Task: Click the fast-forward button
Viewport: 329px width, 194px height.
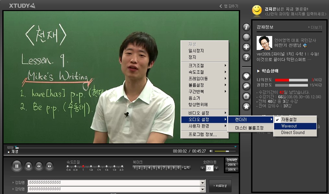Action: [49, 166]
